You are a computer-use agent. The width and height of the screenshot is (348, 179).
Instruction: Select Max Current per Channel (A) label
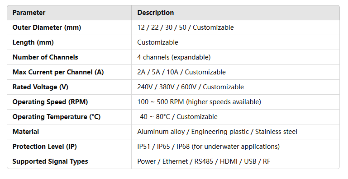tap(58, 72)
